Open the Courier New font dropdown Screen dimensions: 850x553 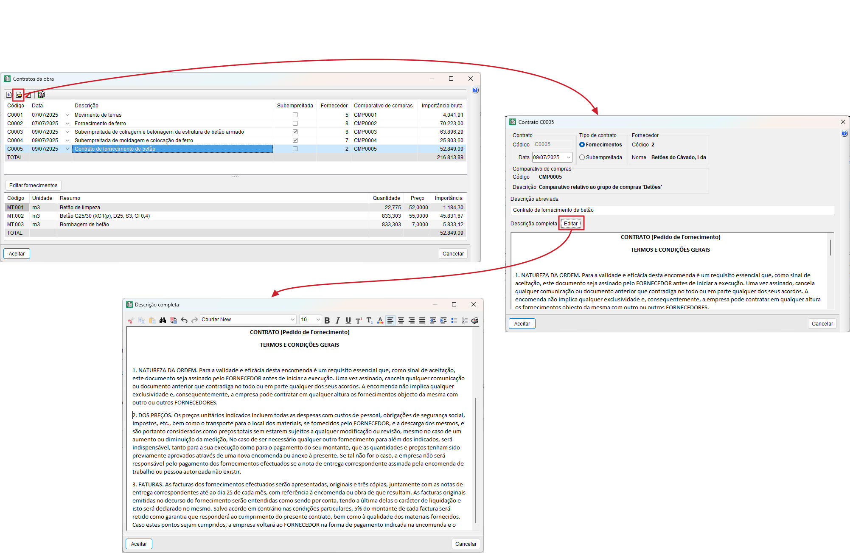tap(292, 320)
